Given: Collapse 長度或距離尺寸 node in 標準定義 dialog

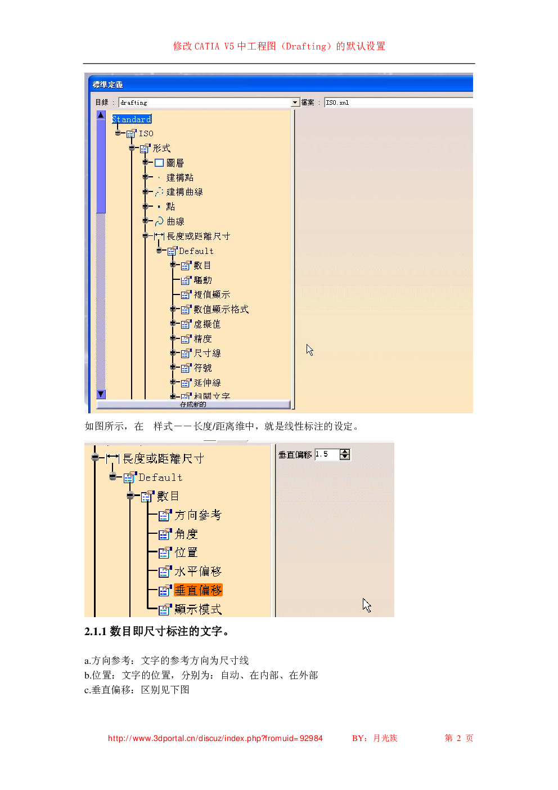Looking at the screenshot, I should click(x=145, y=235).
